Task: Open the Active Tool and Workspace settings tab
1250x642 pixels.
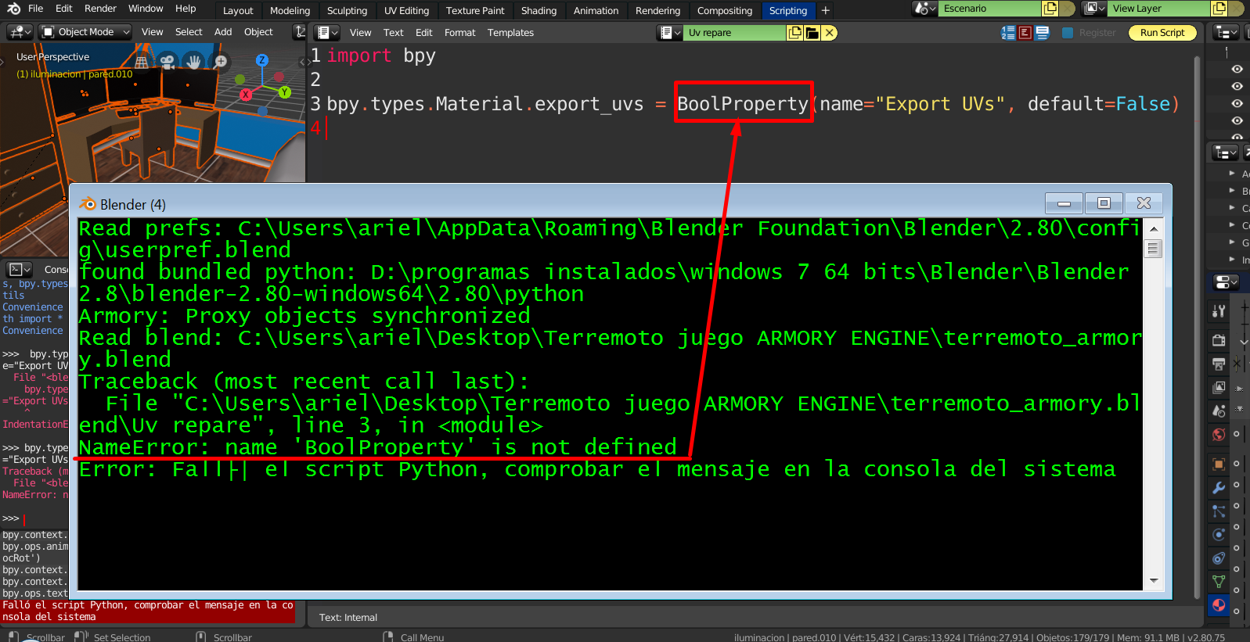Action: (1219, 310)
